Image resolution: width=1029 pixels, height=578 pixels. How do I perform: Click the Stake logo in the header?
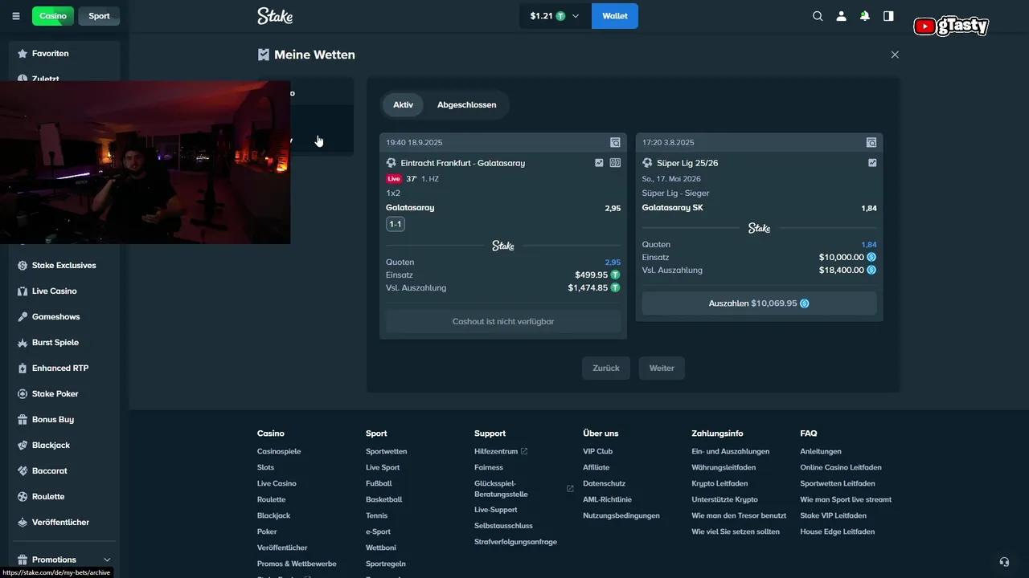275,15
